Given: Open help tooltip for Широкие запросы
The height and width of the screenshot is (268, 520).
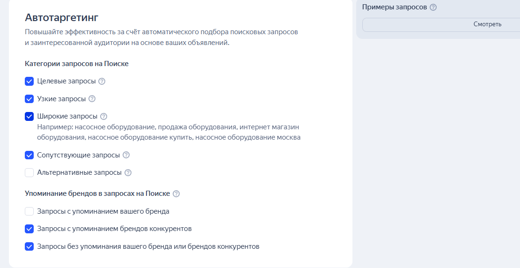Looking at the screenshot, I should pos(104,116).
